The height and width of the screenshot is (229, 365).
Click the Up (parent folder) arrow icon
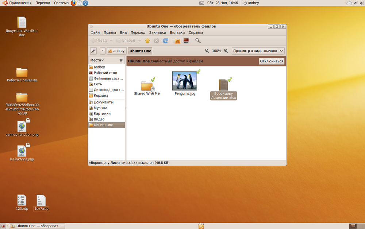(147, 41)
